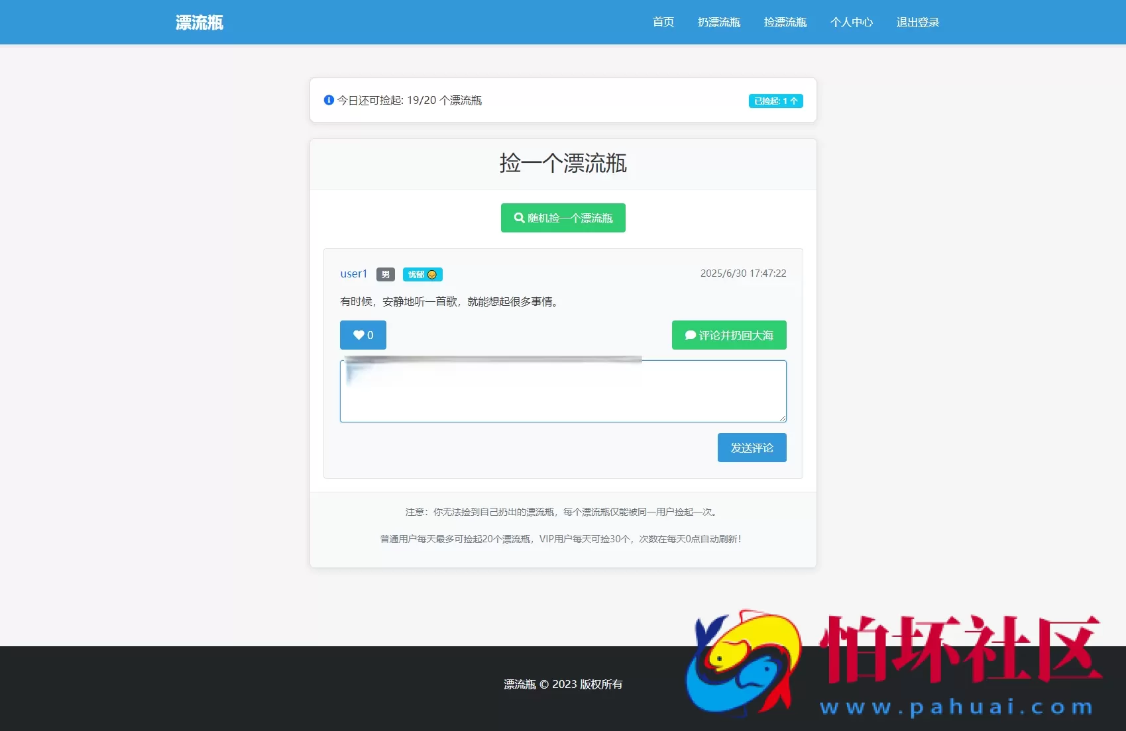
Task: Click the heart icon on the like button
Action: (357, 334)
